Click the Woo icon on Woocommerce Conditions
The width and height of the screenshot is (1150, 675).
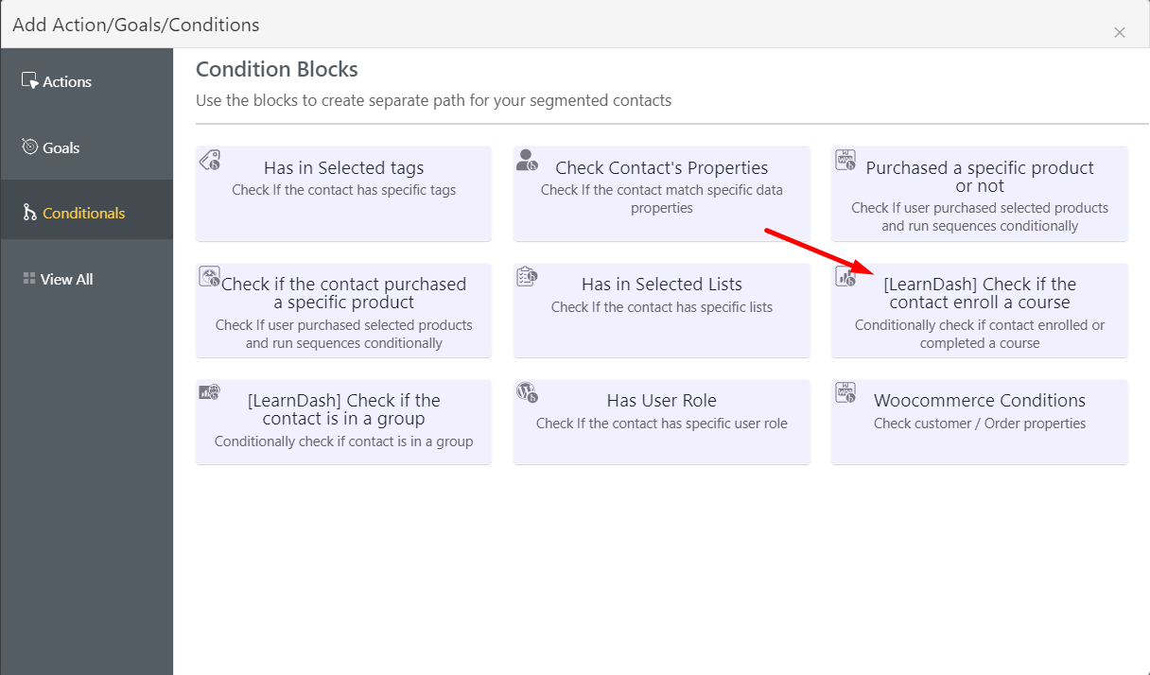[845, 392]
